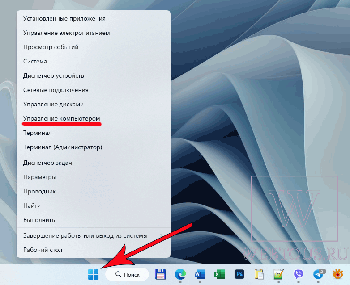Screen dimensions: 350x285
Task: Expand Завершение работы или выход из системы submenu
Action: (94, 235)
